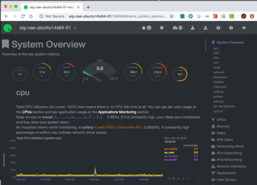Go to processes submenu item

(x=220, y=77)
